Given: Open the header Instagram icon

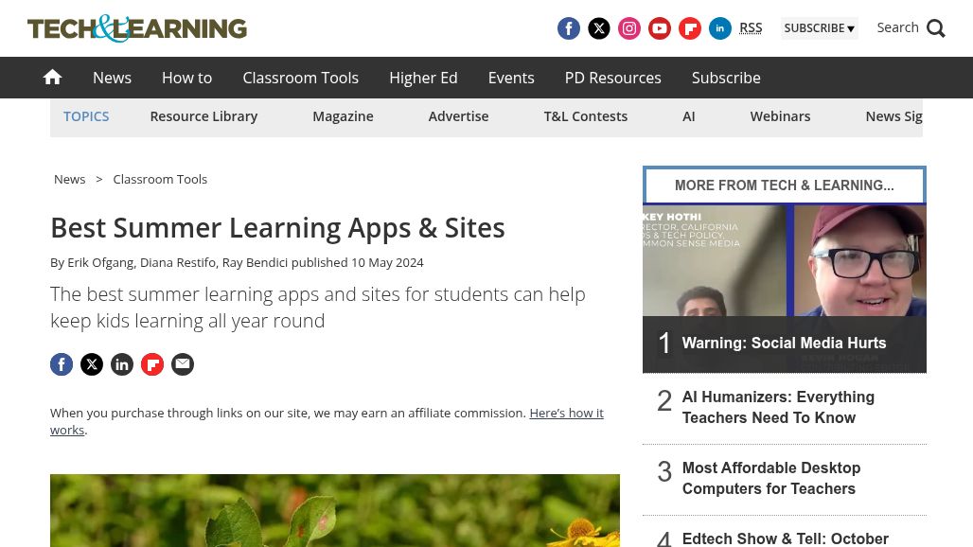Looking at the screenshot, I should click(x=629, y=28).
